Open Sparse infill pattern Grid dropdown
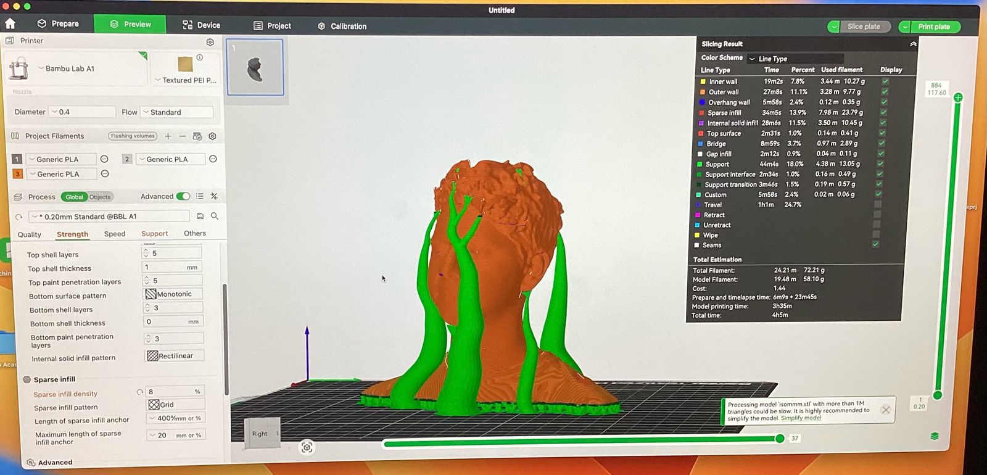This screenshot has height=475, width=987. [x=175, y=405]
